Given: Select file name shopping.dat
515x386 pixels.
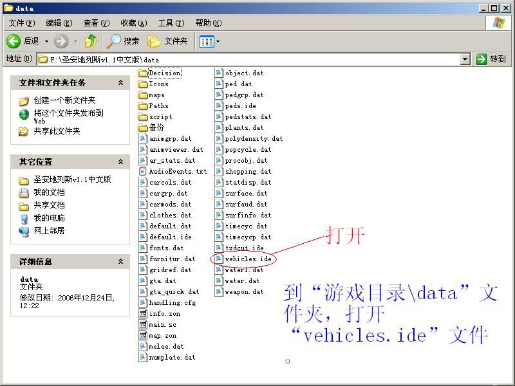Looking at the screenshot, I should point(248,171).
